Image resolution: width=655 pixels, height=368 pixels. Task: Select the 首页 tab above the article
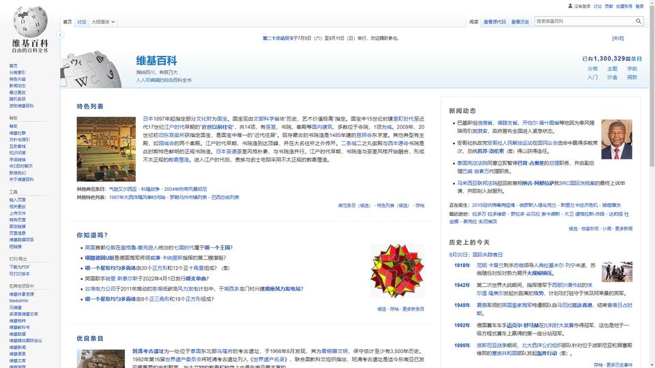pos(68,22)
